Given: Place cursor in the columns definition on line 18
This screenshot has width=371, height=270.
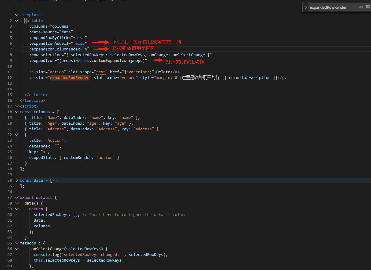Looking at the screenshot, I should tap(42, 112).
